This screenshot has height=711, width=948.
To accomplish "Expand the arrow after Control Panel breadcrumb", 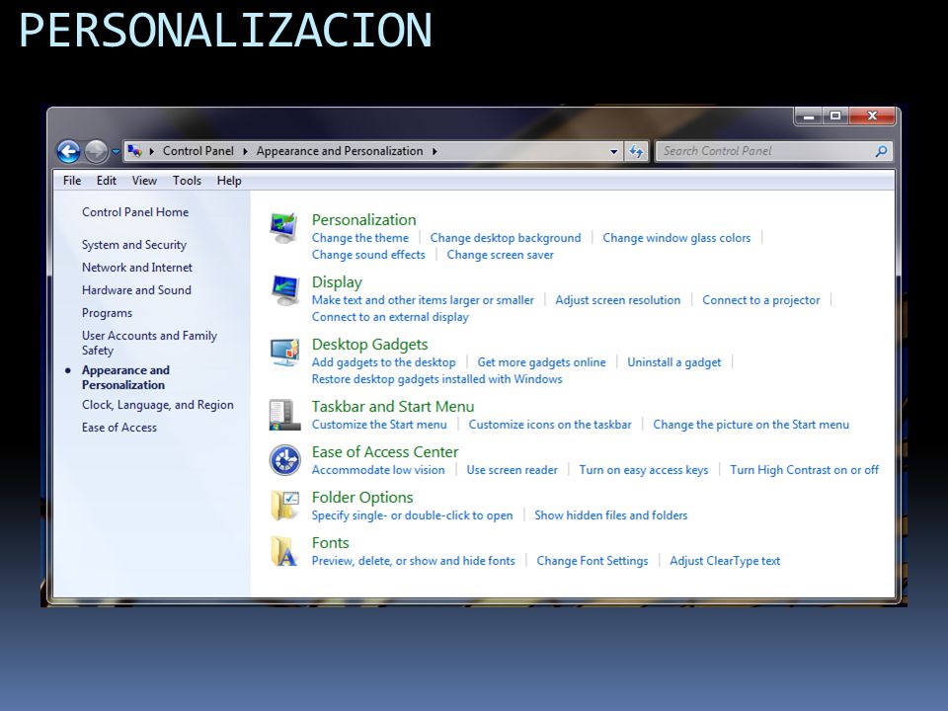I will (x=245, y=151).
